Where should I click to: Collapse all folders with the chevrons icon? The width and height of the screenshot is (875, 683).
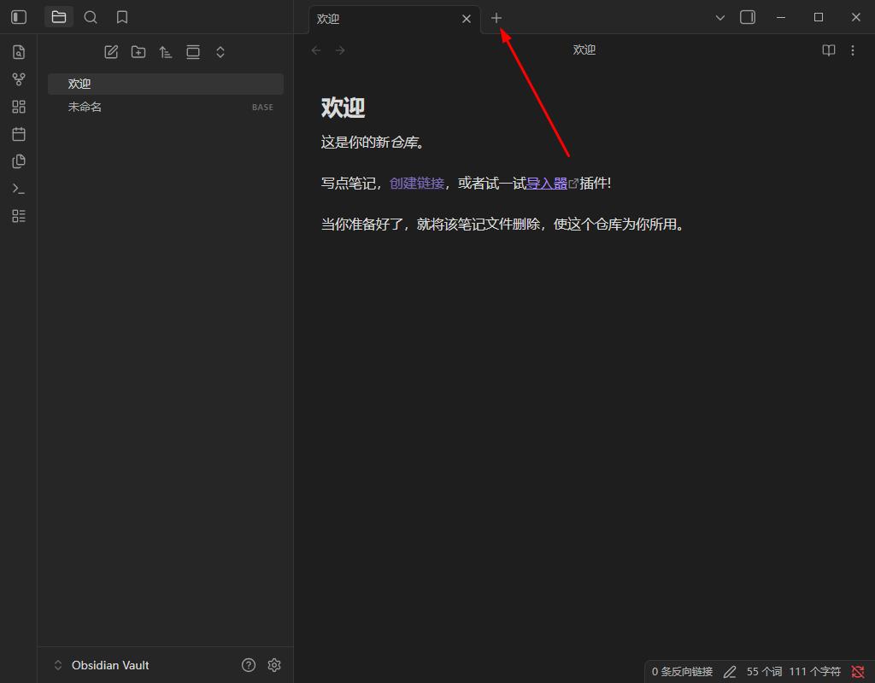(220, 51)
